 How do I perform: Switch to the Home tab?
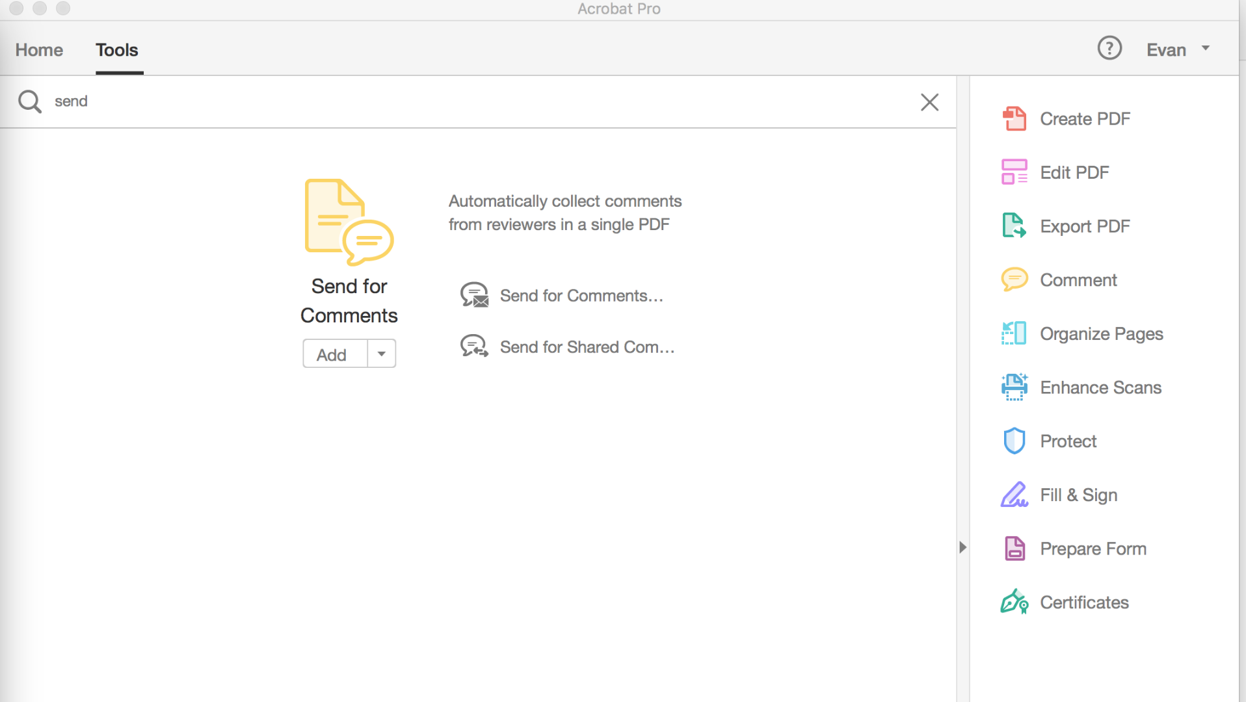pos(39,50)
